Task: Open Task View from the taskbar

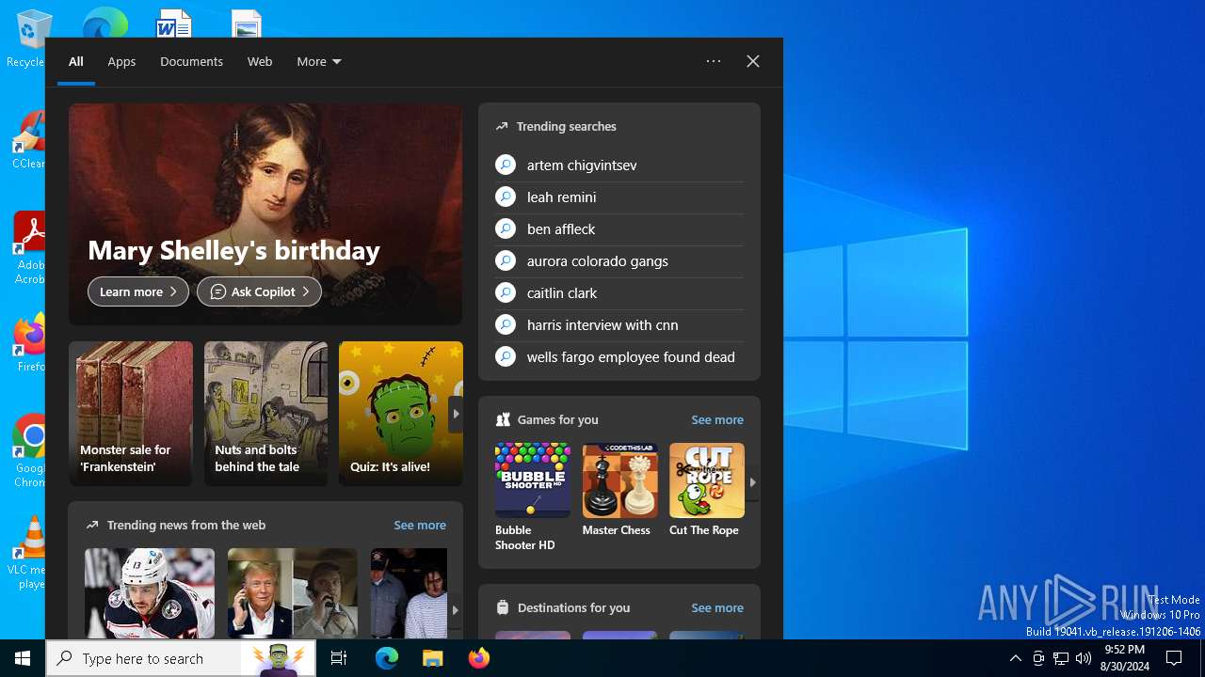Action: pyautogui.click(x=339, y=658)
